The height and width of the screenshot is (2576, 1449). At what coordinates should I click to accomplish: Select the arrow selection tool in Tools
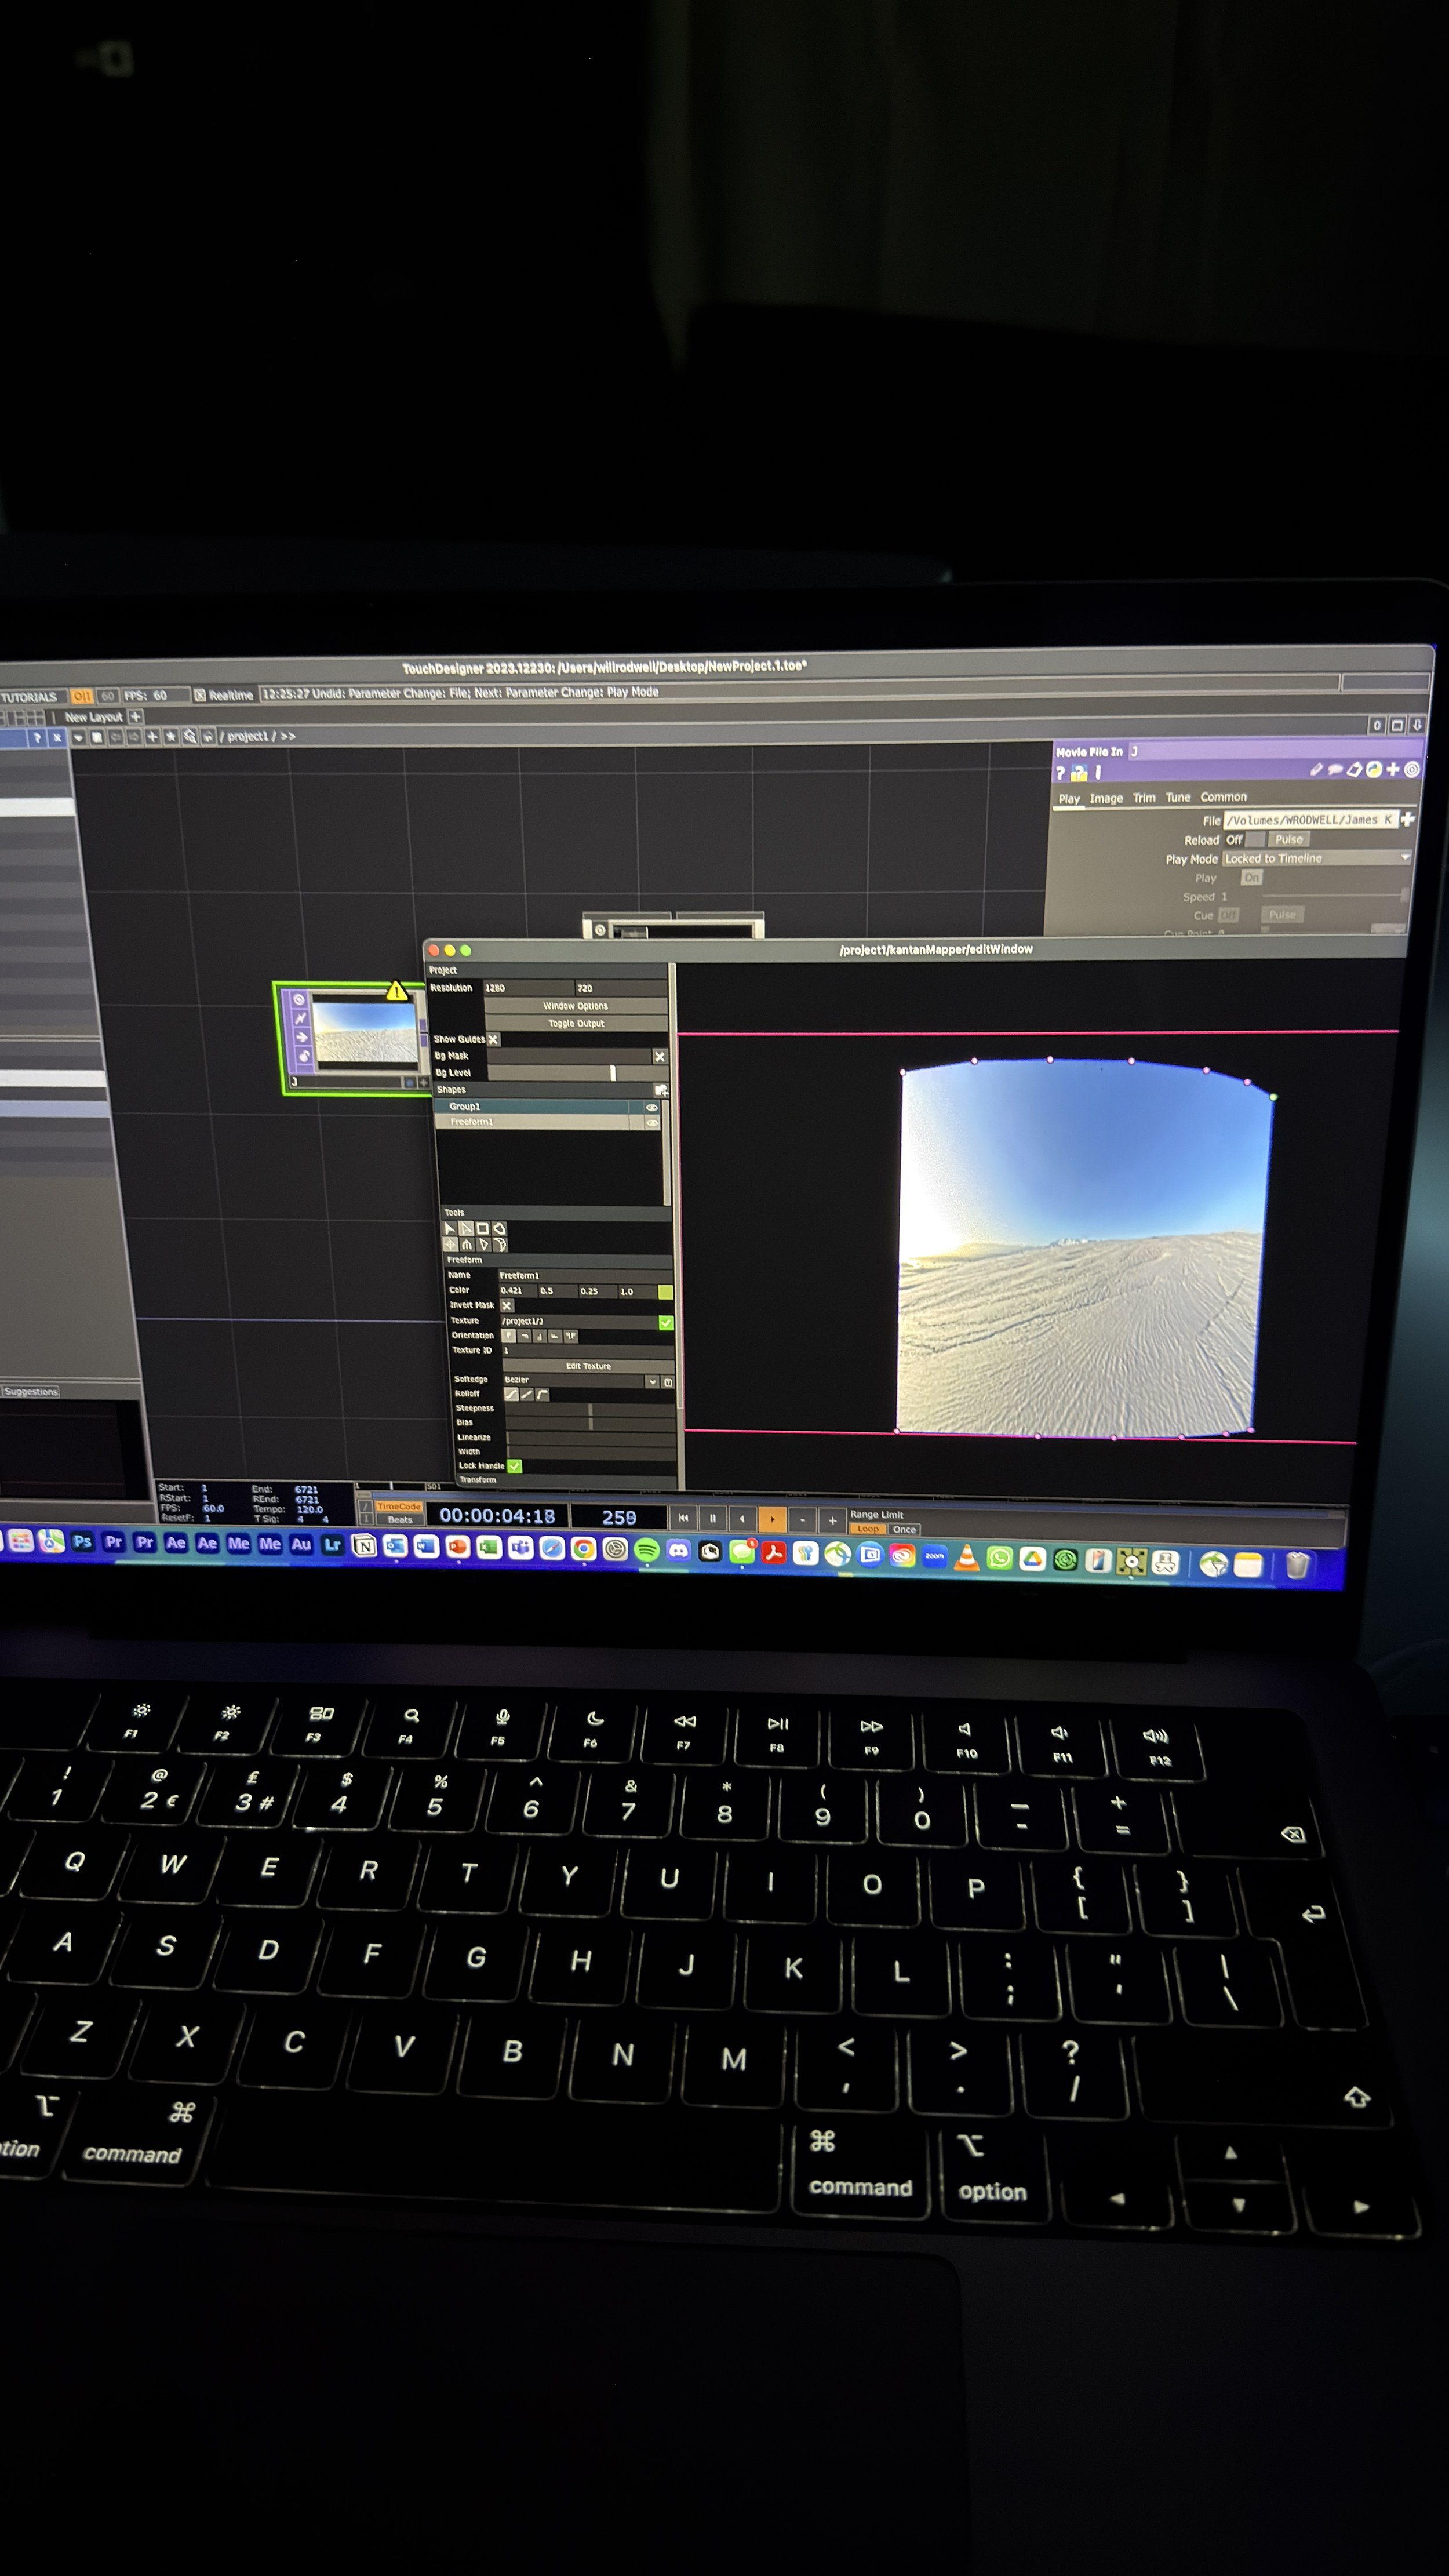[x=449, y=1228]
